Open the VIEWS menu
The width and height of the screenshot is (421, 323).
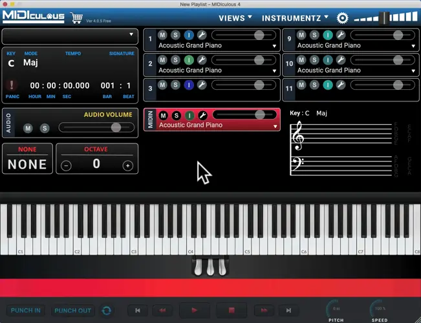235,18
